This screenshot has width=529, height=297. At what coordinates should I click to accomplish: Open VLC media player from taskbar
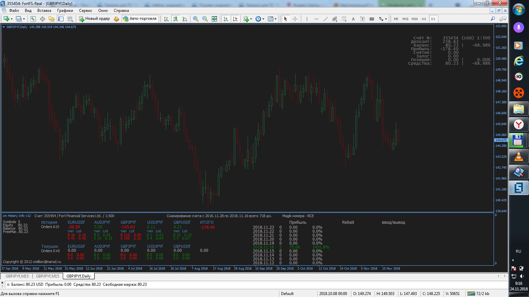click(x=518, y=156)
